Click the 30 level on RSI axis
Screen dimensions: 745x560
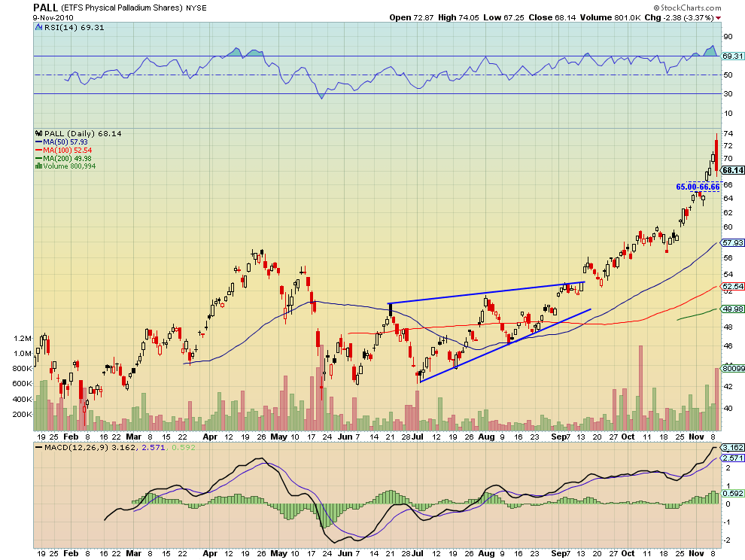[728, 93]
